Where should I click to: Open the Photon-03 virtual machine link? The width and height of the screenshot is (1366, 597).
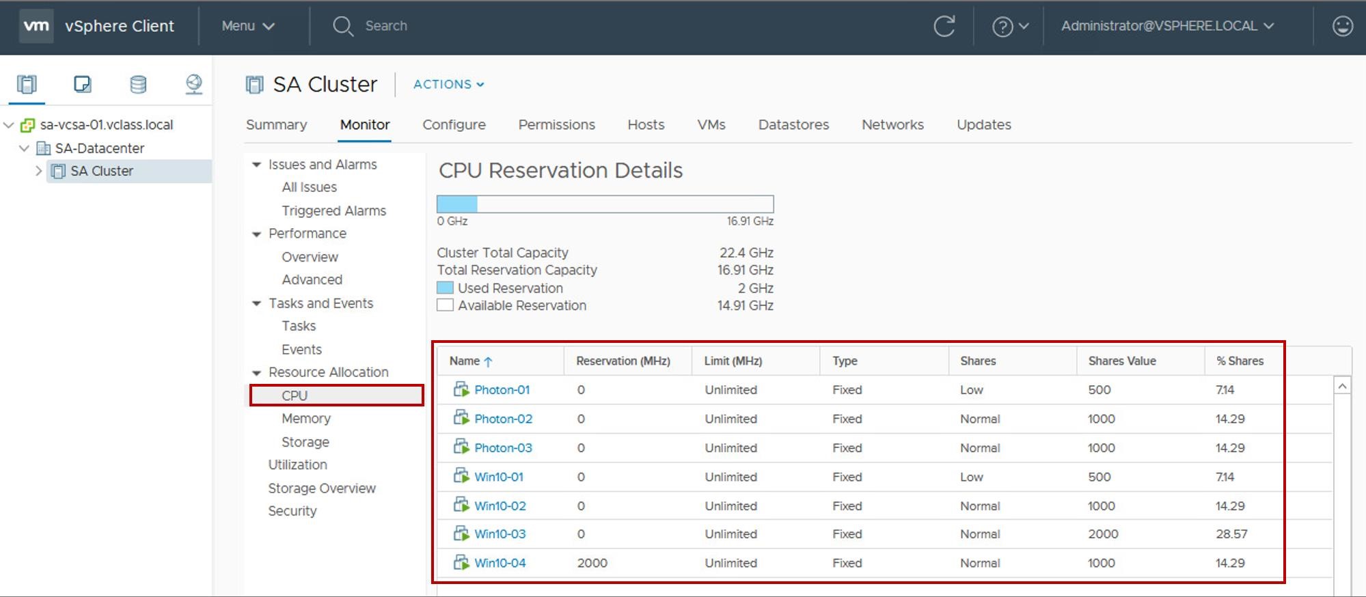tap(504, 448)
